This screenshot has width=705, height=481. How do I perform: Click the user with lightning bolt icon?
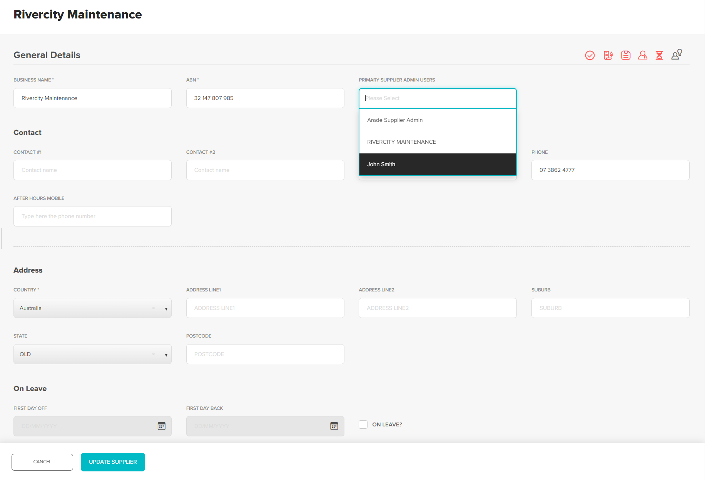click(643, 55)
